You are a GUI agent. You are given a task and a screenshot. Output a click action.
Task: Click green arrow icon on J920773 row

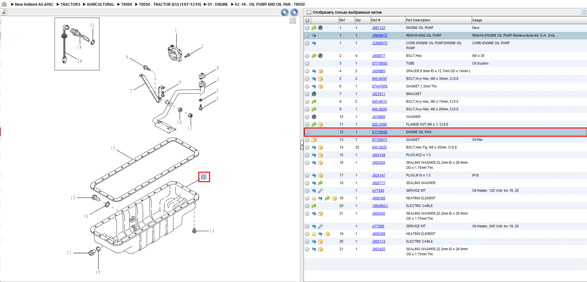tap(320, 183)
